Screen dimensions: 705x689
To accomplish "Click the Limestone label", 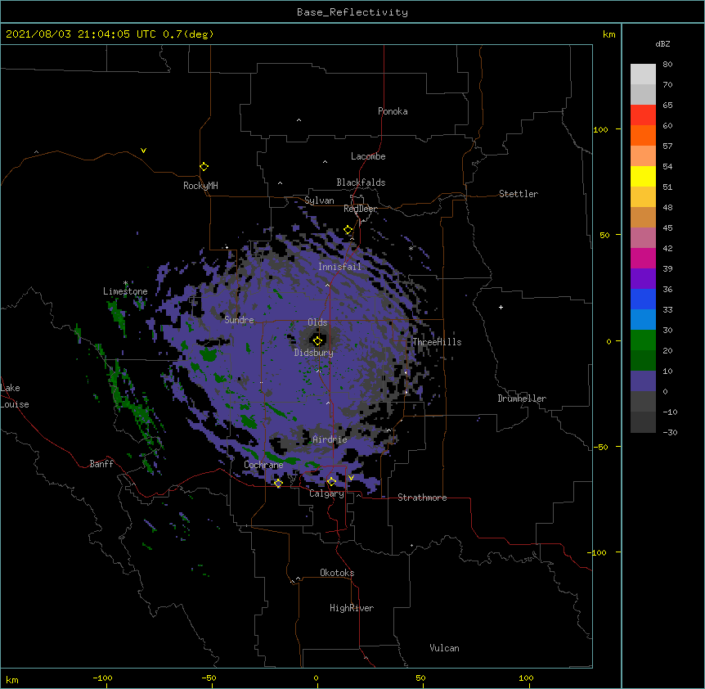I will (x=125, y=291).
